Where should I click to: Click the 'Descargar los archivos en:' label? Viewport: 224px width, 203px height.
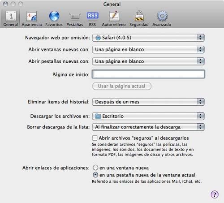(x=60, y=116)
